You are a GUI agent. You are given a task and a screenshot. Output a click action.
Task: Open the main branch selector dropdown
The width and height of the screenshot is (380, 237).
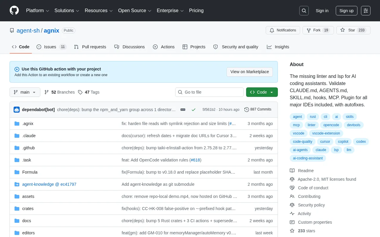(x=25, y=92)
